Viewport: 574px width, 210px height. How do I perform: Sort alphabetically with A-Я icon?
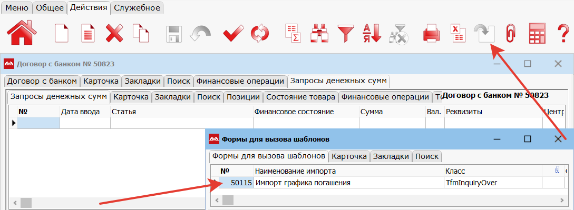point(372,33)
